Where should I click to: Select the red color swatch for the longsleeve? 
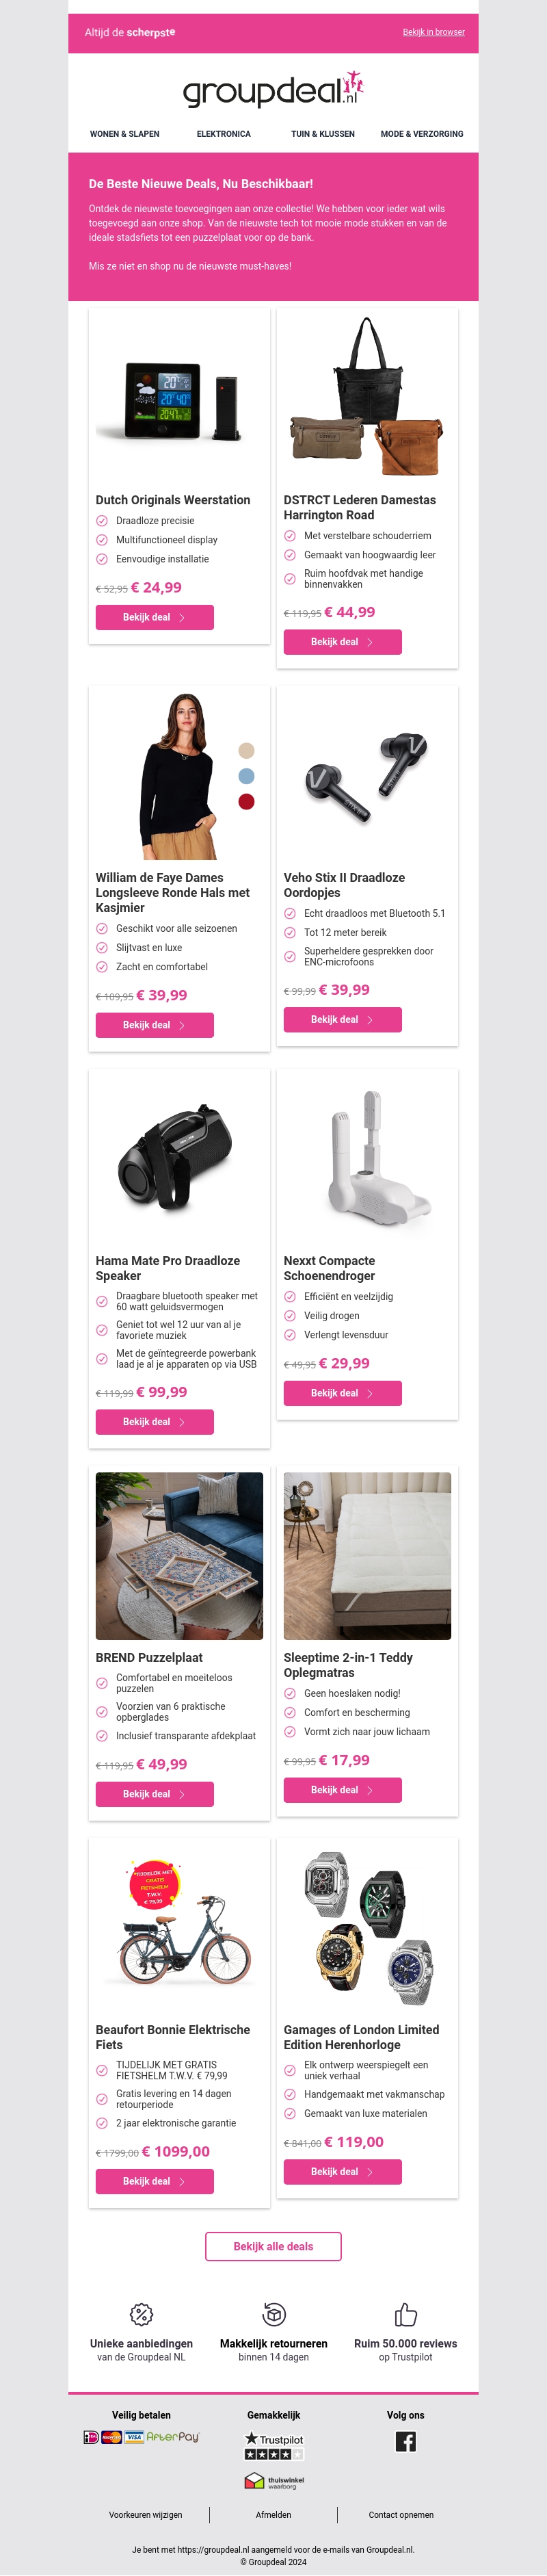tap(247, 802)
